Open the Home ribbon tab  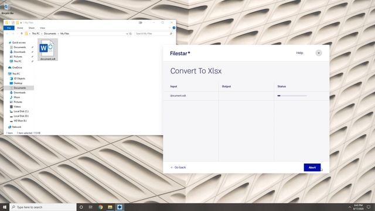(20, 28)
